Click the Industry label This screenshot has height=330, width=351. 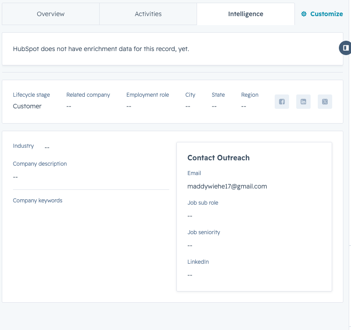click(23, 146)
